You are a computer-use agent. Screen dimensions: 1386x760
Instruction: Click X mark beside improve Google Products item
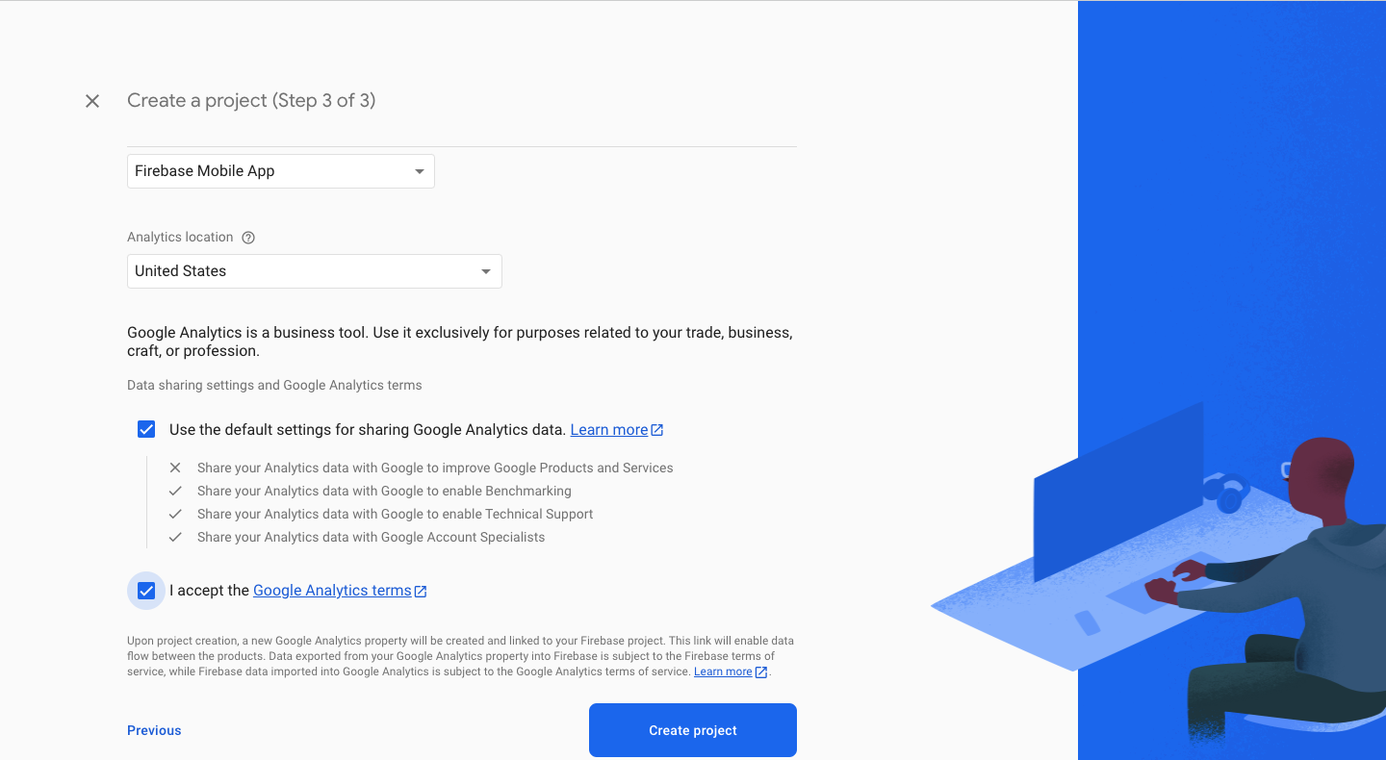[175, 468]
